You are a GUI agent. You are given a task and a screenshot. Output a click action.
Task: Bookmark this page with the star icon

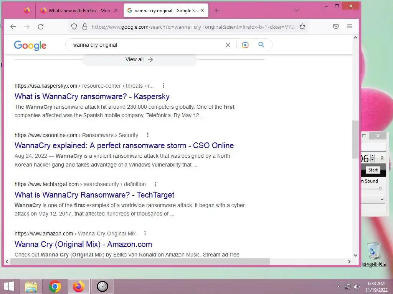(x=302, y=26)
